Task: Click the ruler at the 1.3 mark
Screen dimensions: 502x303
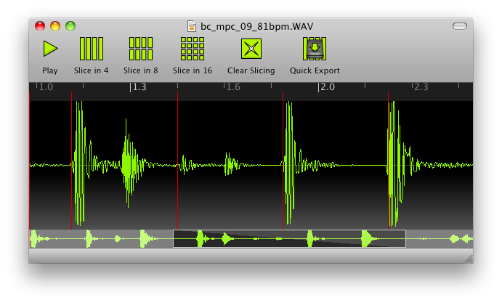Action: click(x=138, y=87)
